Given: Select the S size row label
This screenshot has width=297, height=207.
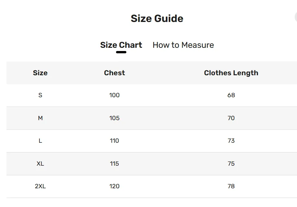Looking at the screenshot, I should point(40,95).
